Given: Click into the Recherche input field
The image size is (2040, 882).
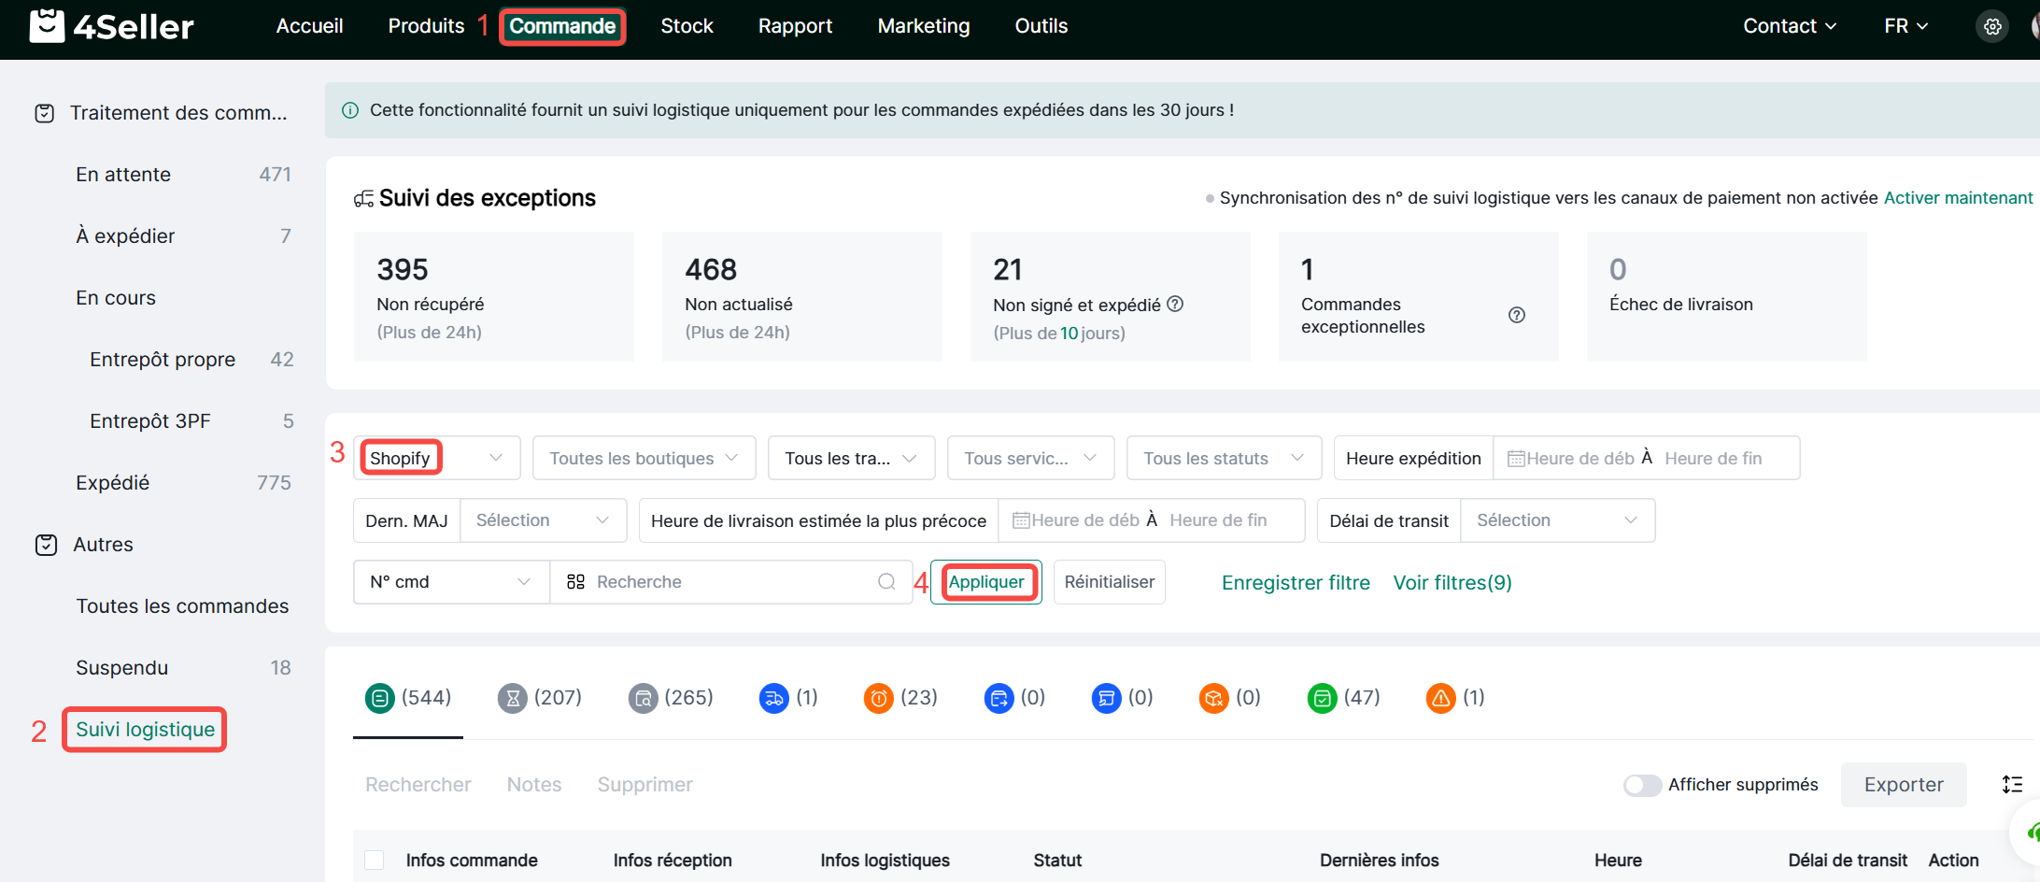Looking at the screenshot, I should pyautogui.click(x=729, y=582).
